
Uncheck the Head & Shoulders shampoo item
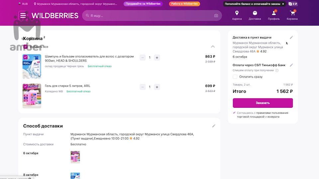coord(26,57)
